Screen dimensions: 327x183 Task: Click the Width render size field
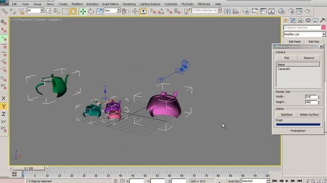pyautogui.click(x=311, y=97)
